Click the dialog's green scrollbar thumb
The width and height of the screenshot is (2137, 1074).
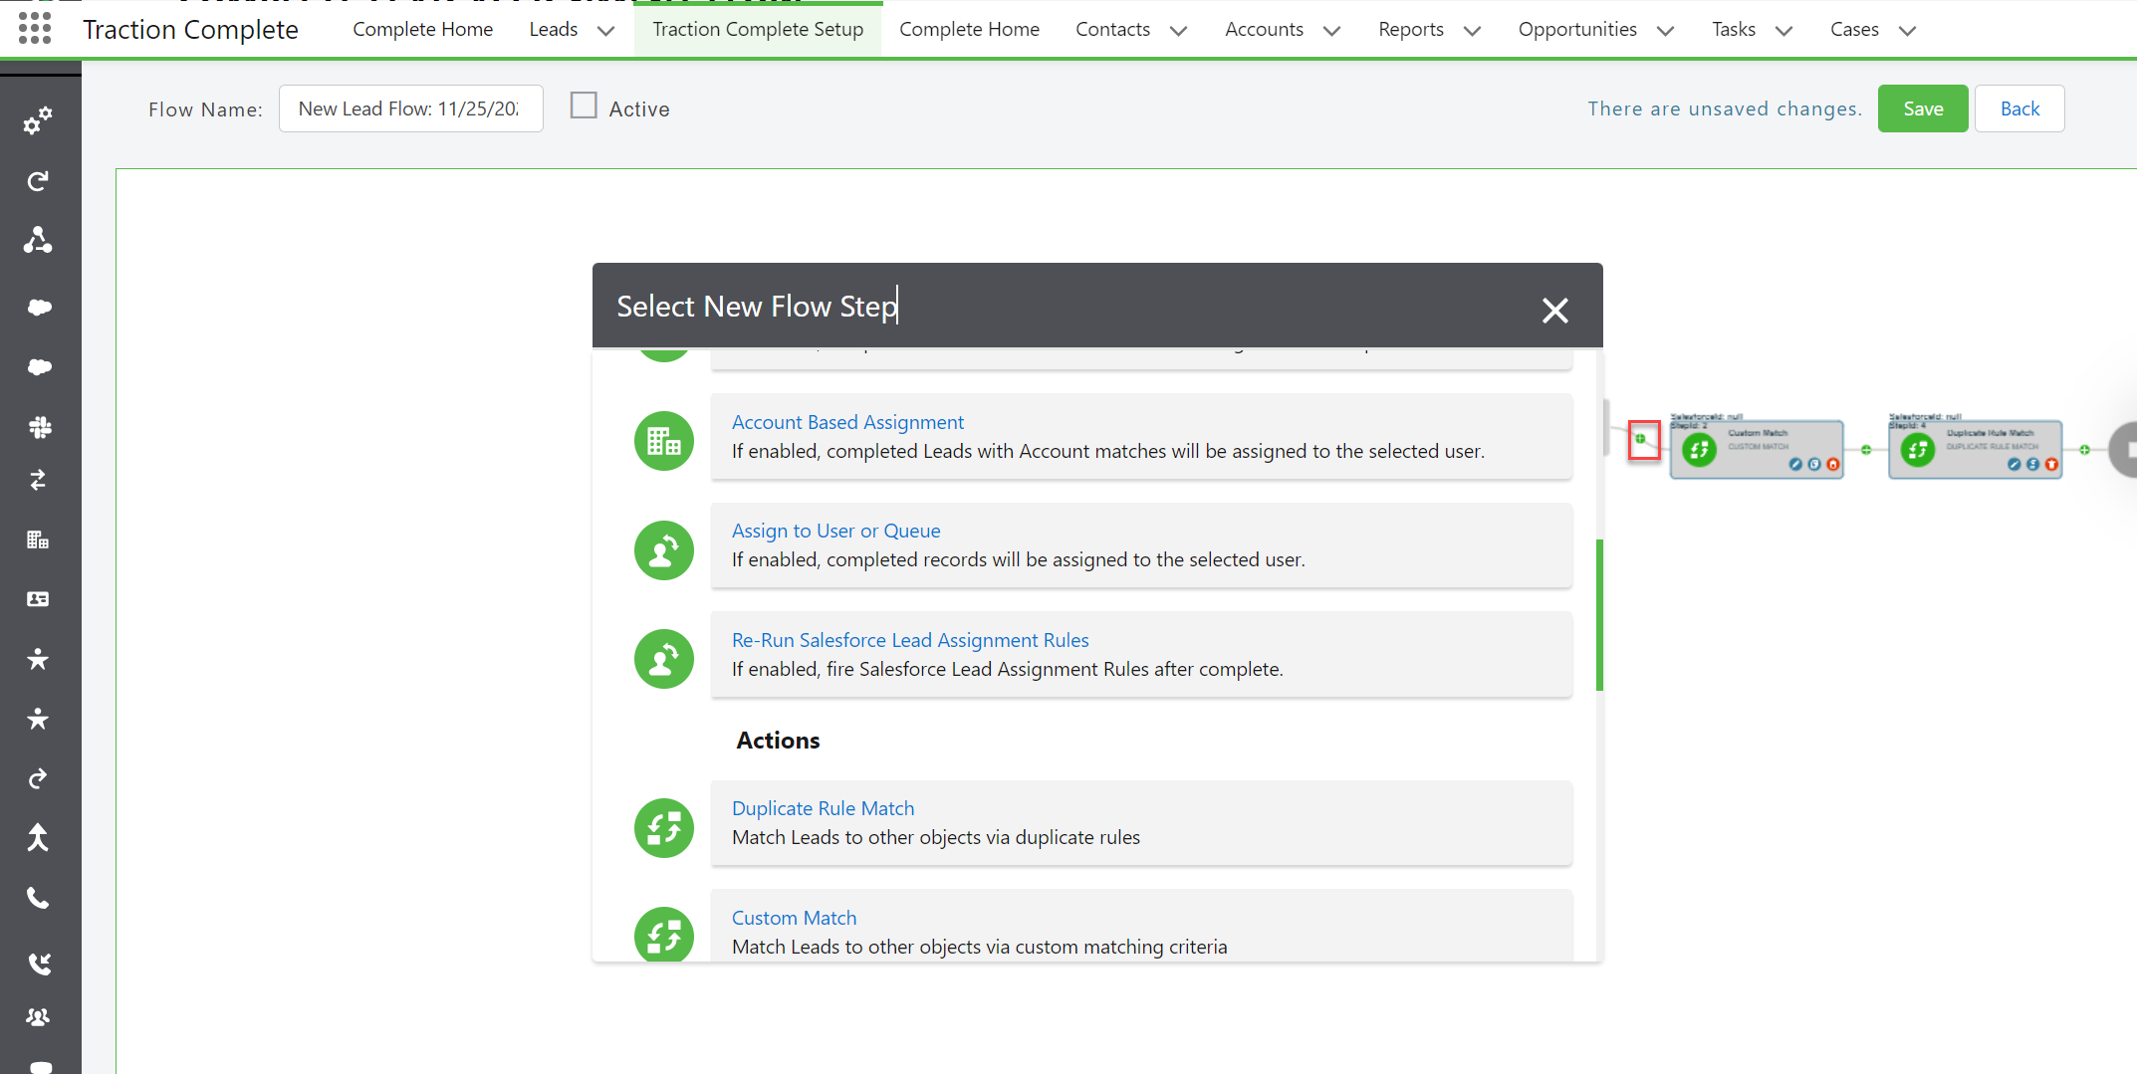(x=1599, y=615)
